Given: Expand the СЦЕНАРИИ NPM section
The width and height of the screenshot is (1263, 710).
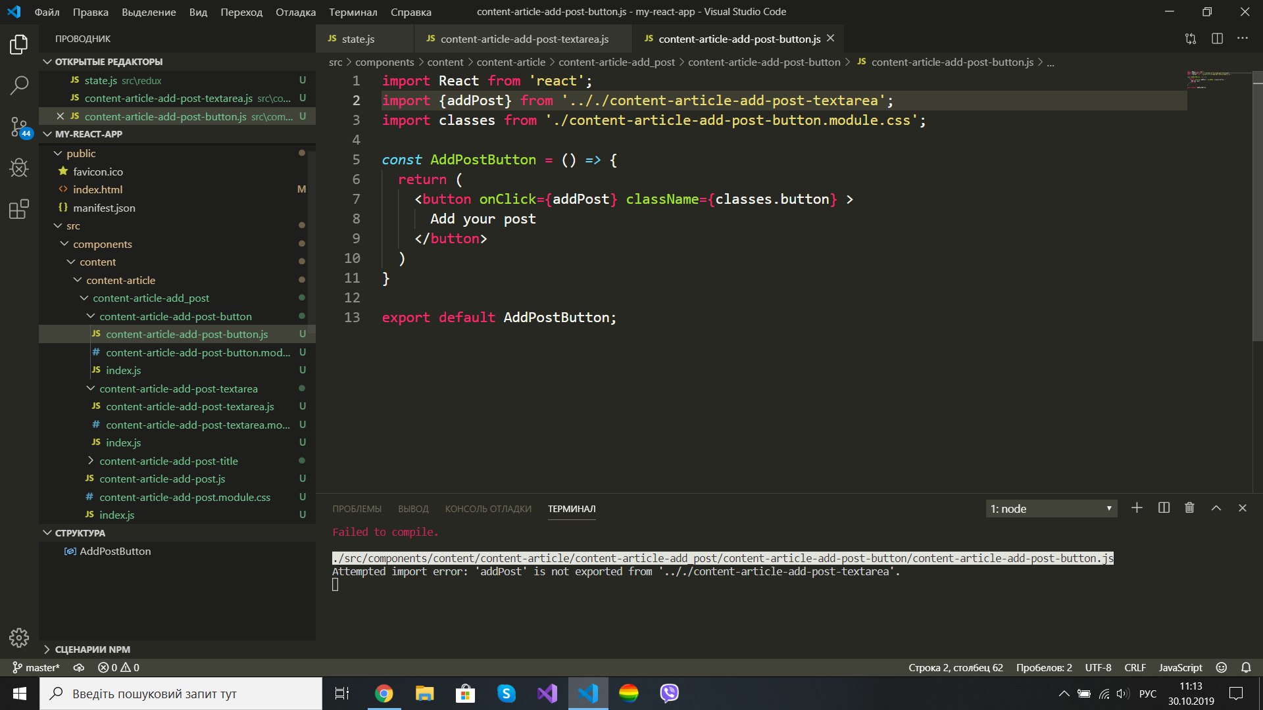Looking at the screenshot, I should pos(92,650).
